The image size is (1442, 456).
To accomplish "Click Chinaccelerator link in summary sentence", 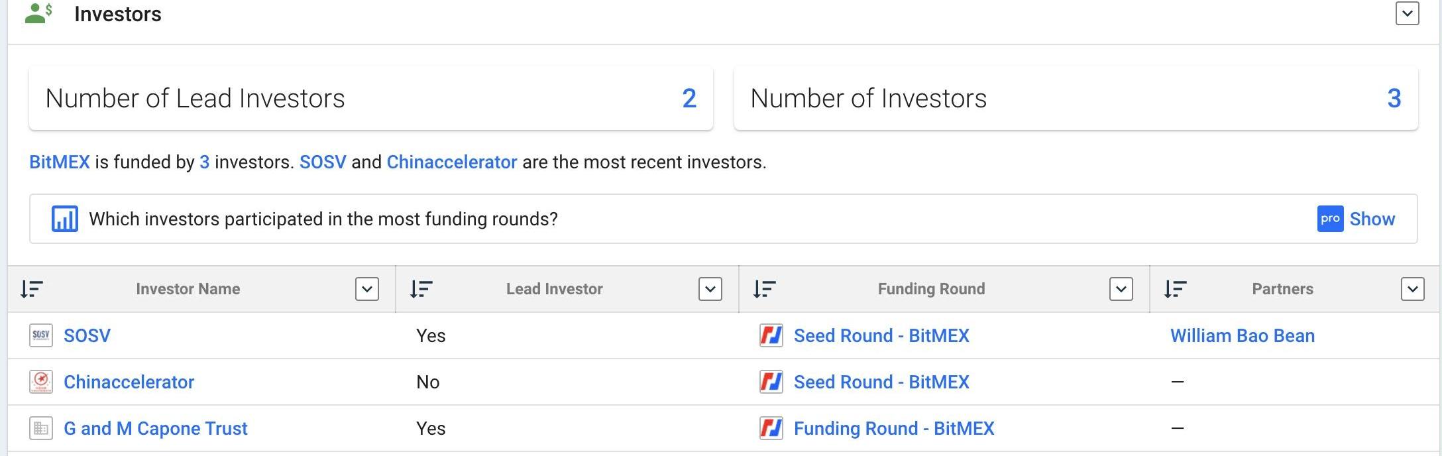I will pos(452,162).
